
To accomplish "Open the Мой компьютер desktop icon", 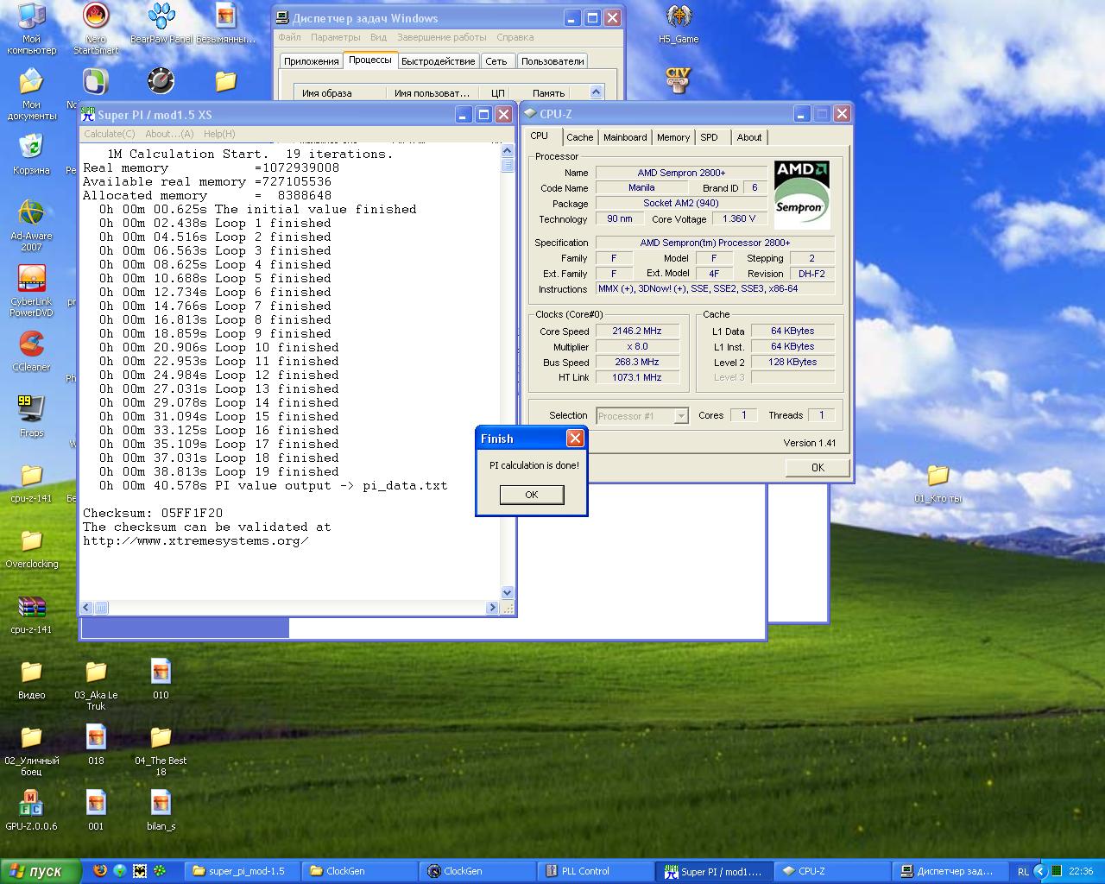I will 31,28.
